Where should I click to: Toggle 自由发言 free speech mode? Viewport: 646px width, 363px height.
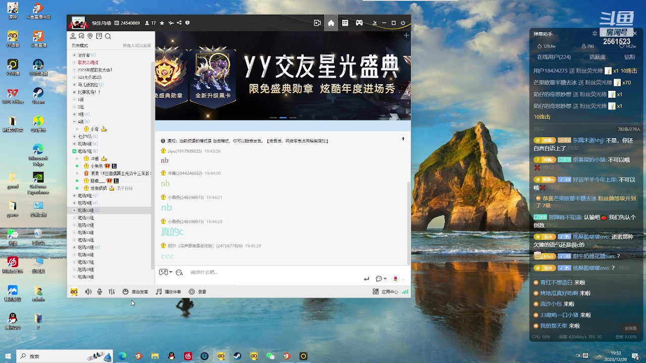[134, 291]
